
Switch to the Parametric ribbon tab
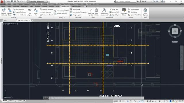tap(24, 6)
